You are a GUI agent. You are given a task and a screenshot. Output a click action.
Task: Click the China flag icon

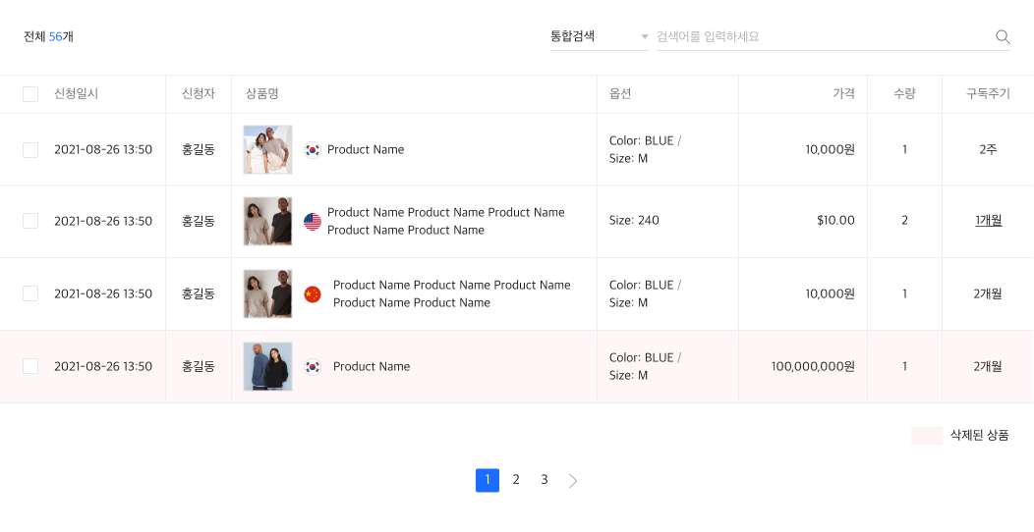(313, 294)
